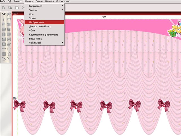
Task: Click the blank new document toolbar icon
Action: point(3,7)
